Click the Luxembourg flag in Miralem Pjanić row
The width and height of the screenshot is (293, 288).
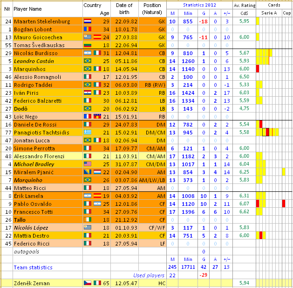click(x=97, y=172)
